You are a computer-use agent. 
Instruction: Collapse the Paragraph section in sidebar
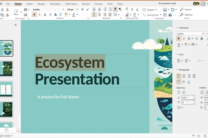(177, 70)
